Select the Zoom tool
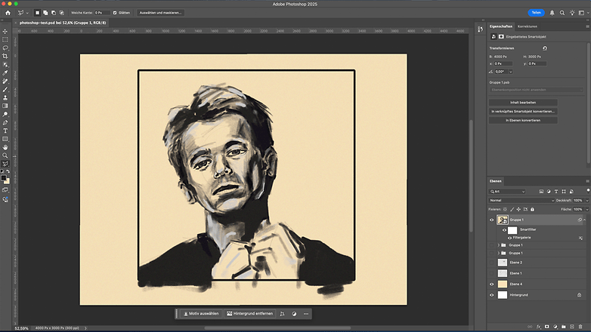Screen dimensions: 591x332 click(x=5, y=155)
